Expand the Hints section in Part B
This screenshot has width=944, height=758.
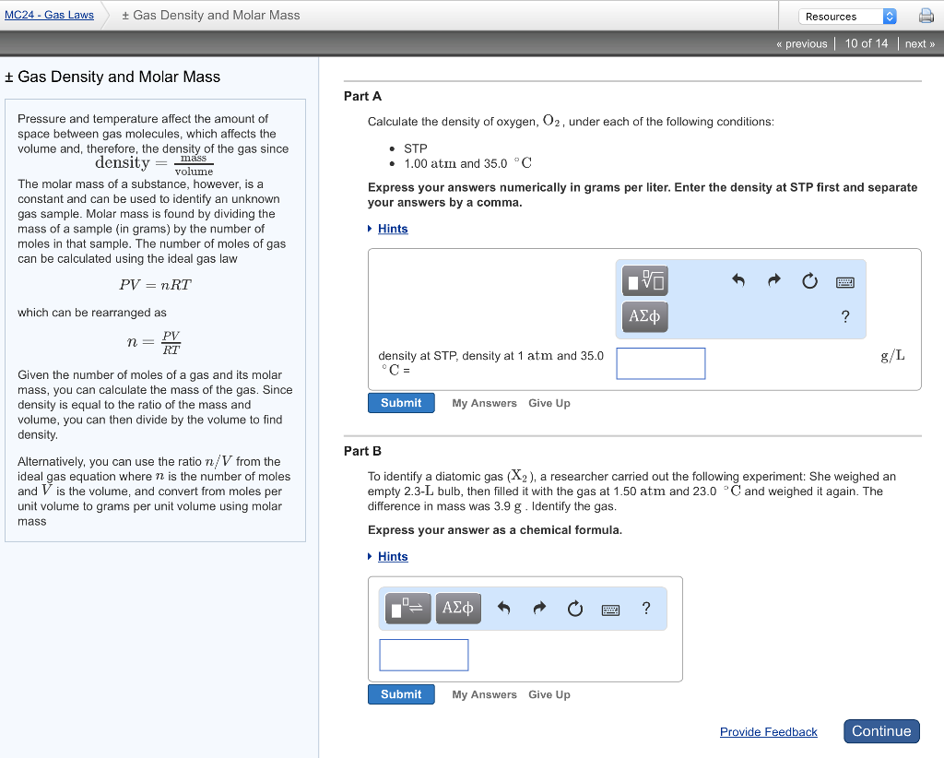click(394, 556)
